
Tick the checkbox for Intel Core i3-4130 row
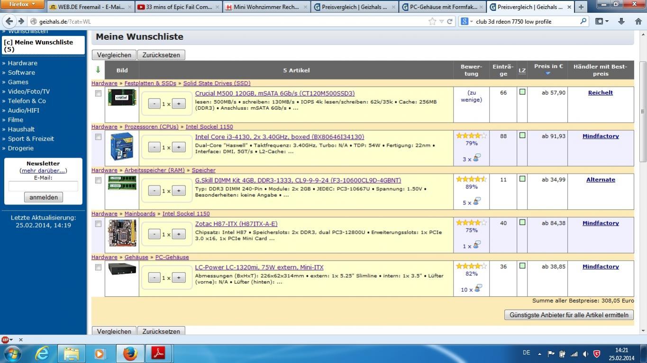pyautogui.click(x=98, y=137)
